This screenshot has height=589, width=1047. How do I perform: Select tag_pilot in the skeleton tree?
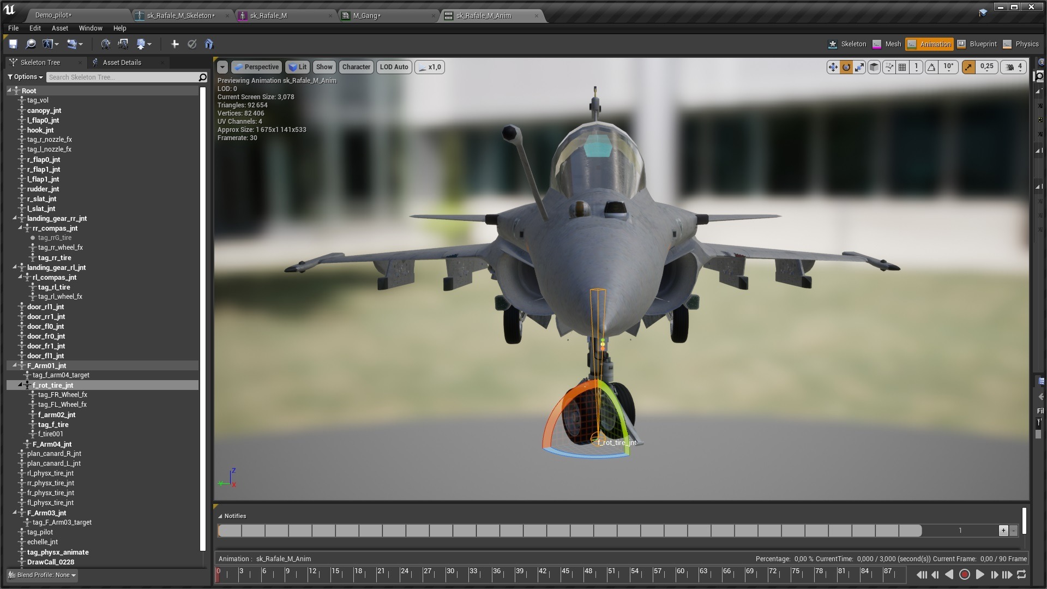point(40,532)
